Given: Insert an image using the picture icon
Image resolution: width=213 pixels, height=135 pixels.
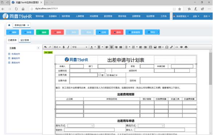Looking at the screenshot, I should 155,47.
